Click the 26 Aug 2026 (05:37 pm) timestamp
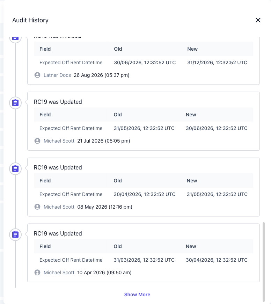Image resolution: width=271 pixels, height=304 pixels. 102,75
